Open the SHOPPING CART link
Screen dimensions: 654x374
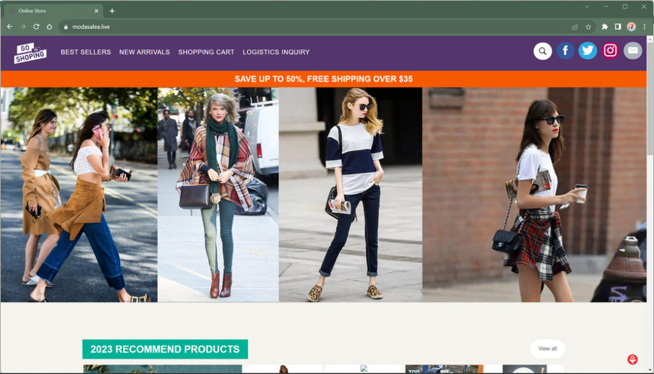point(206,52)
